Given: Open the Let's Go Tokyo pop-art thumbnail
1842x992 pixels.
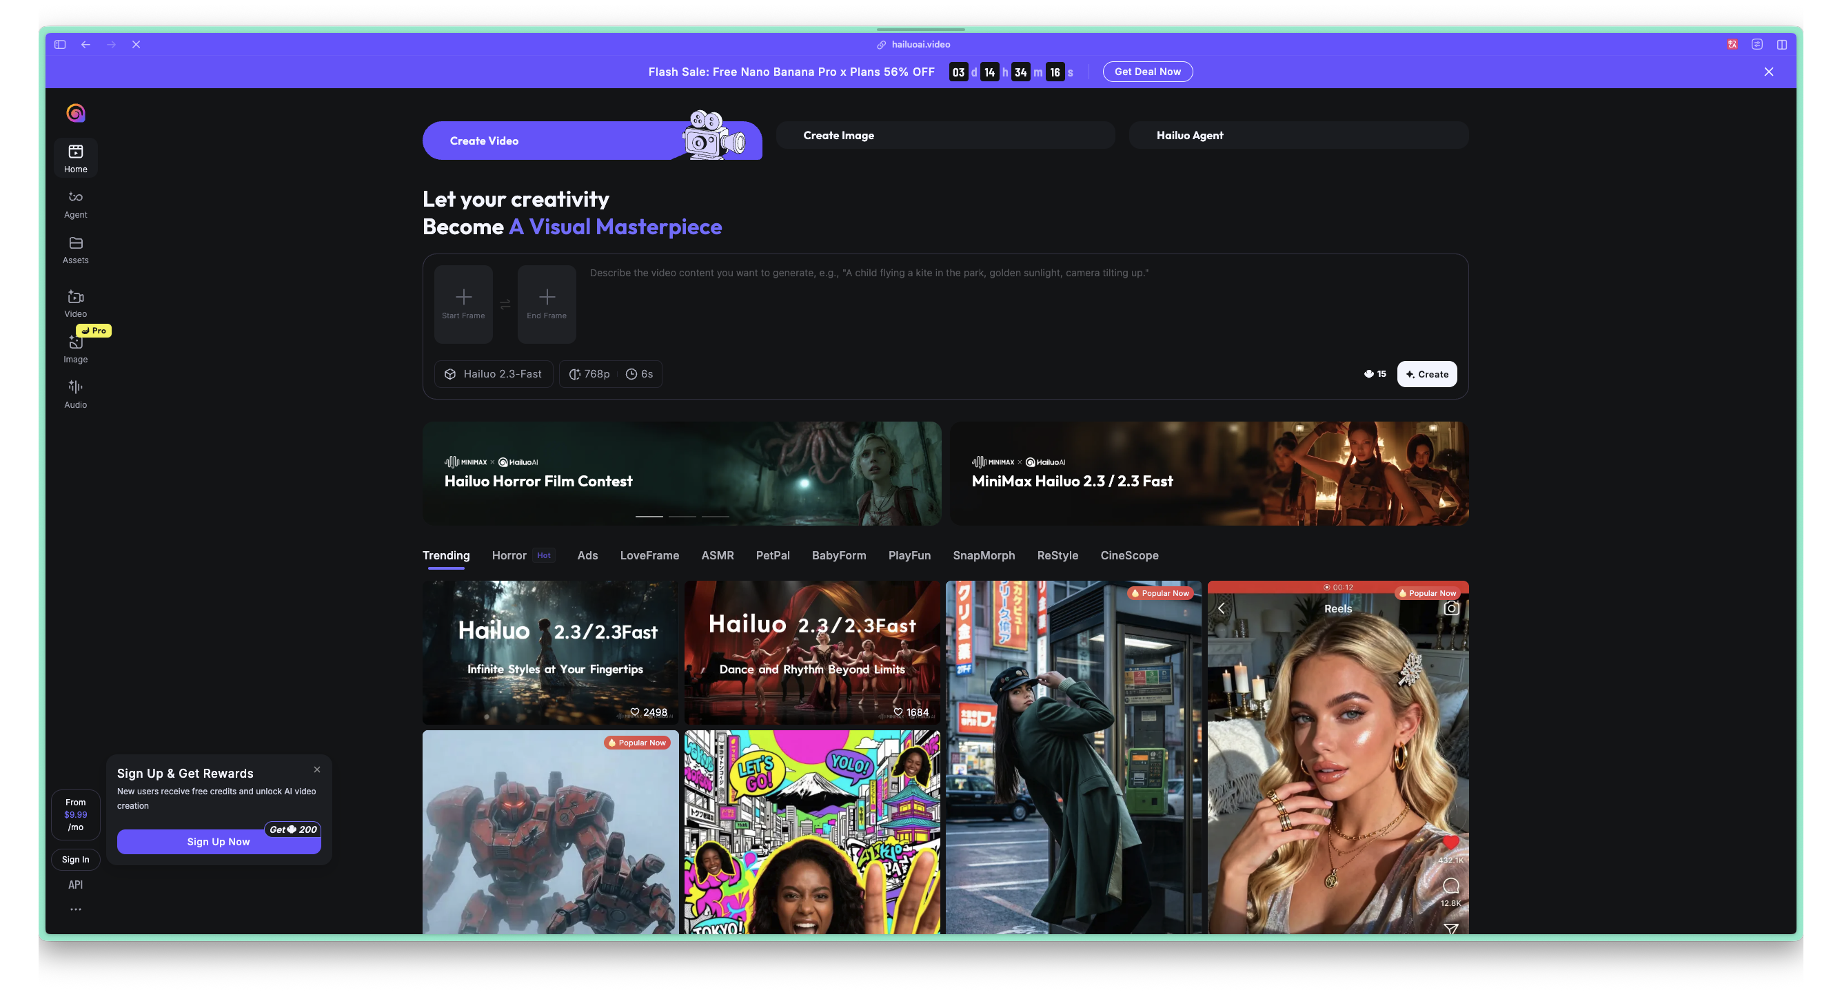Looking at the screenshot, I should (811, 832).
